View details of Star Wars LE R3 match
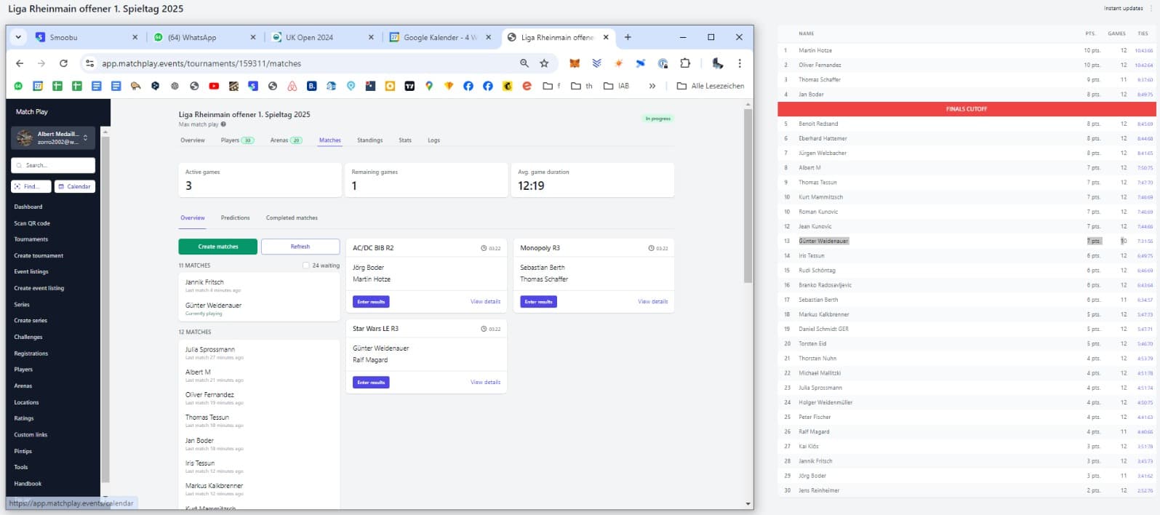The height and width of the screenshot is (515, 1160). click(485, 382)
